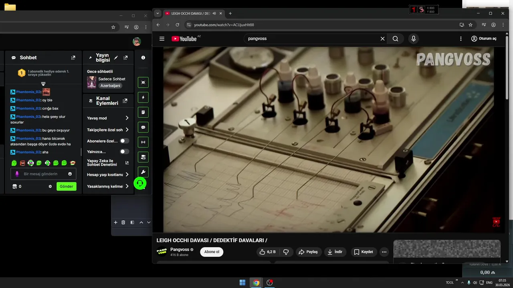Image resolution: width=513 pixels, height=288 pixels.
Task: Edit stream info with the pencil icon
Action: (116, 58)
